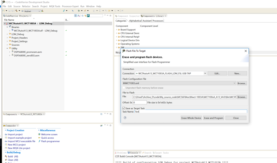
Task: Click the Welcome screen globe icon
Action: click(x=39, y=134)
